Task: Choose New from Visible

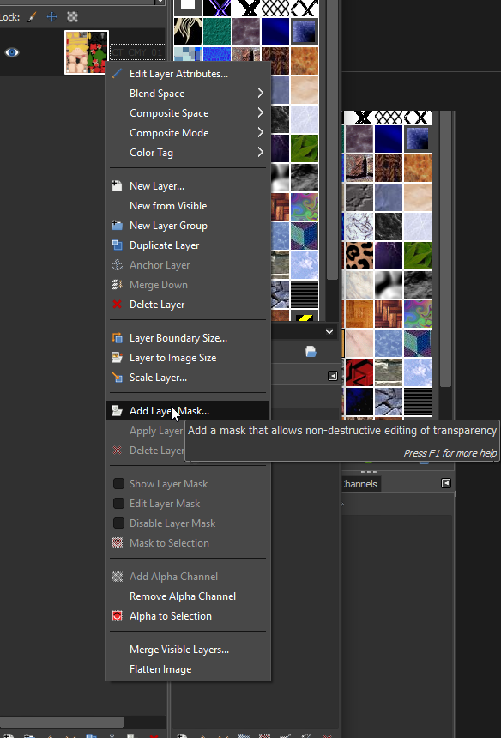Action: coord(188,206)
